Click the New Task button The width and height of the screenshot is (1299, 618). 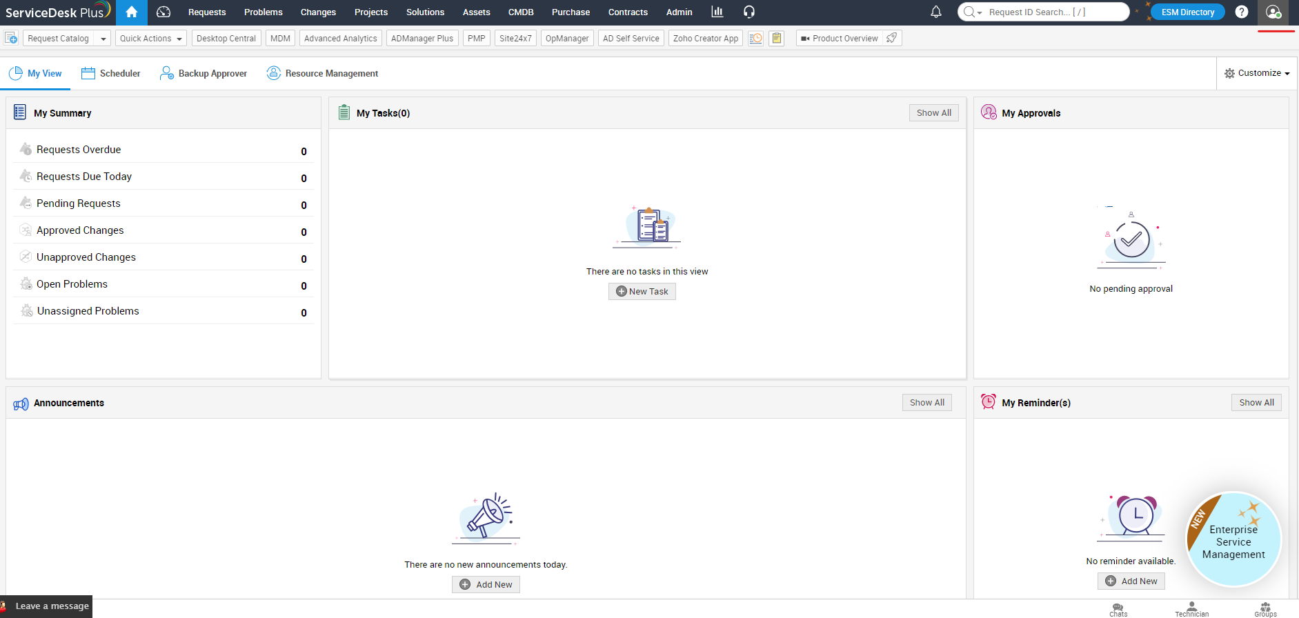(x=642, y=292)
